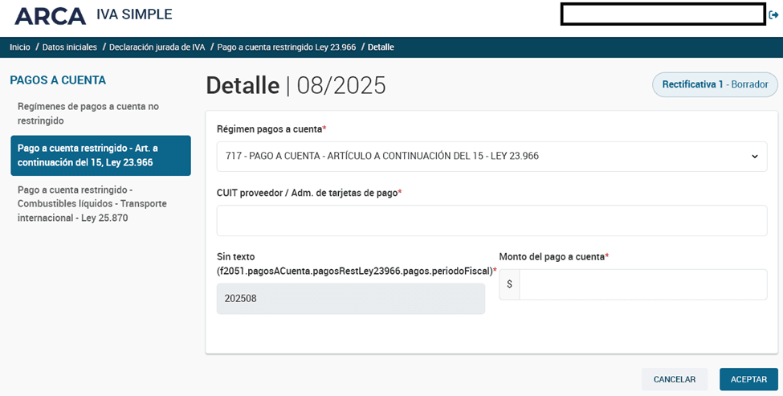Select Regímenes de pagos a cuenta no restringido
783x396 pixels.
pos(88,113)
